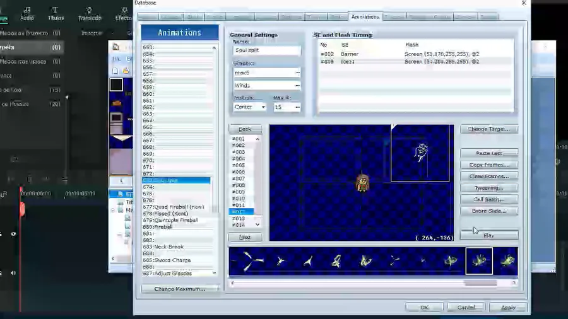The height and width of the screenshot is (319, 568).
Task: Select frame #001 in frame list
Action: click(x=242, y=139)
